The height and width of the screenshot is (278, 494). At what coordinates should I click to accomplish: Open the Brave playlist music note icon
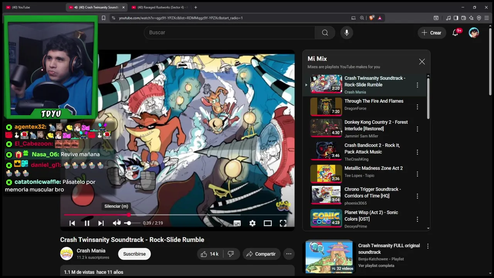(x=448, y=18)
